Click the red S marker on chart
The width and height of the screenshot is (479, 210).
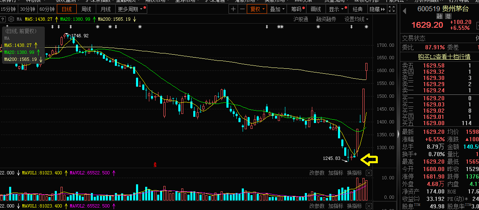(x=155, y=164)
